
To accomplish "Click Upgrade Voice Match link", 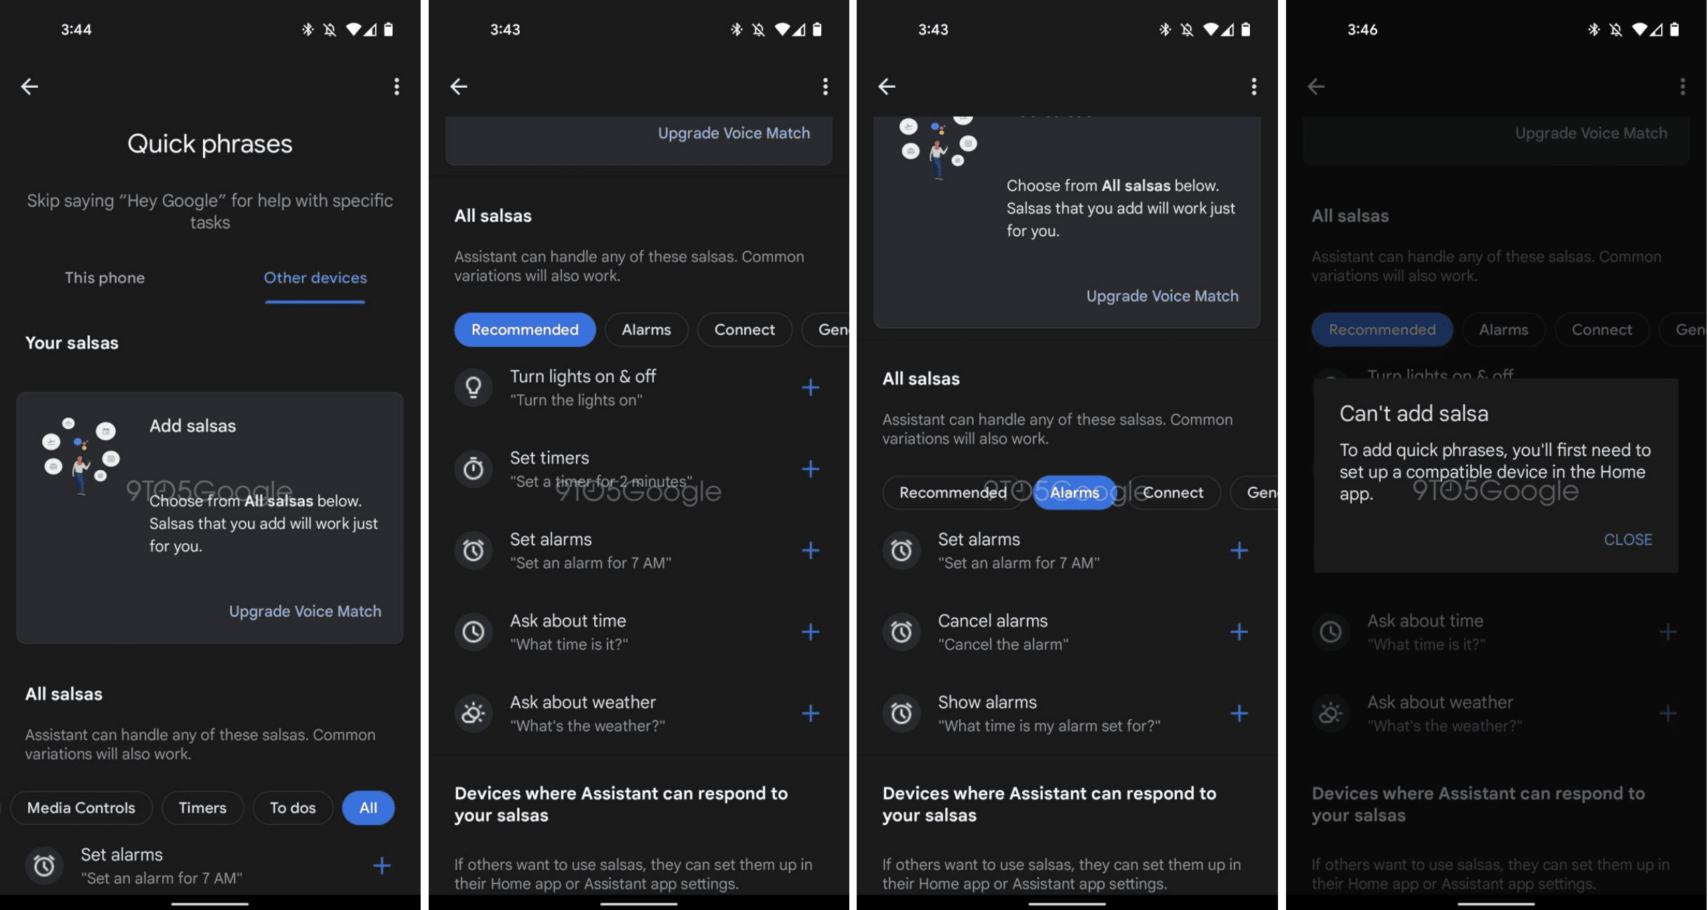I will pos(305,609).
